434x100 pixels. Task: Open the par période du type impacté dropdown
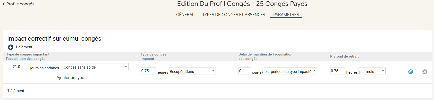(290, 71)
